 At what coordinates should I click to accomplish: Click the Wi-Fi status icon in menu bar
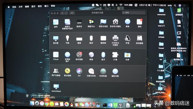[121, 5]
